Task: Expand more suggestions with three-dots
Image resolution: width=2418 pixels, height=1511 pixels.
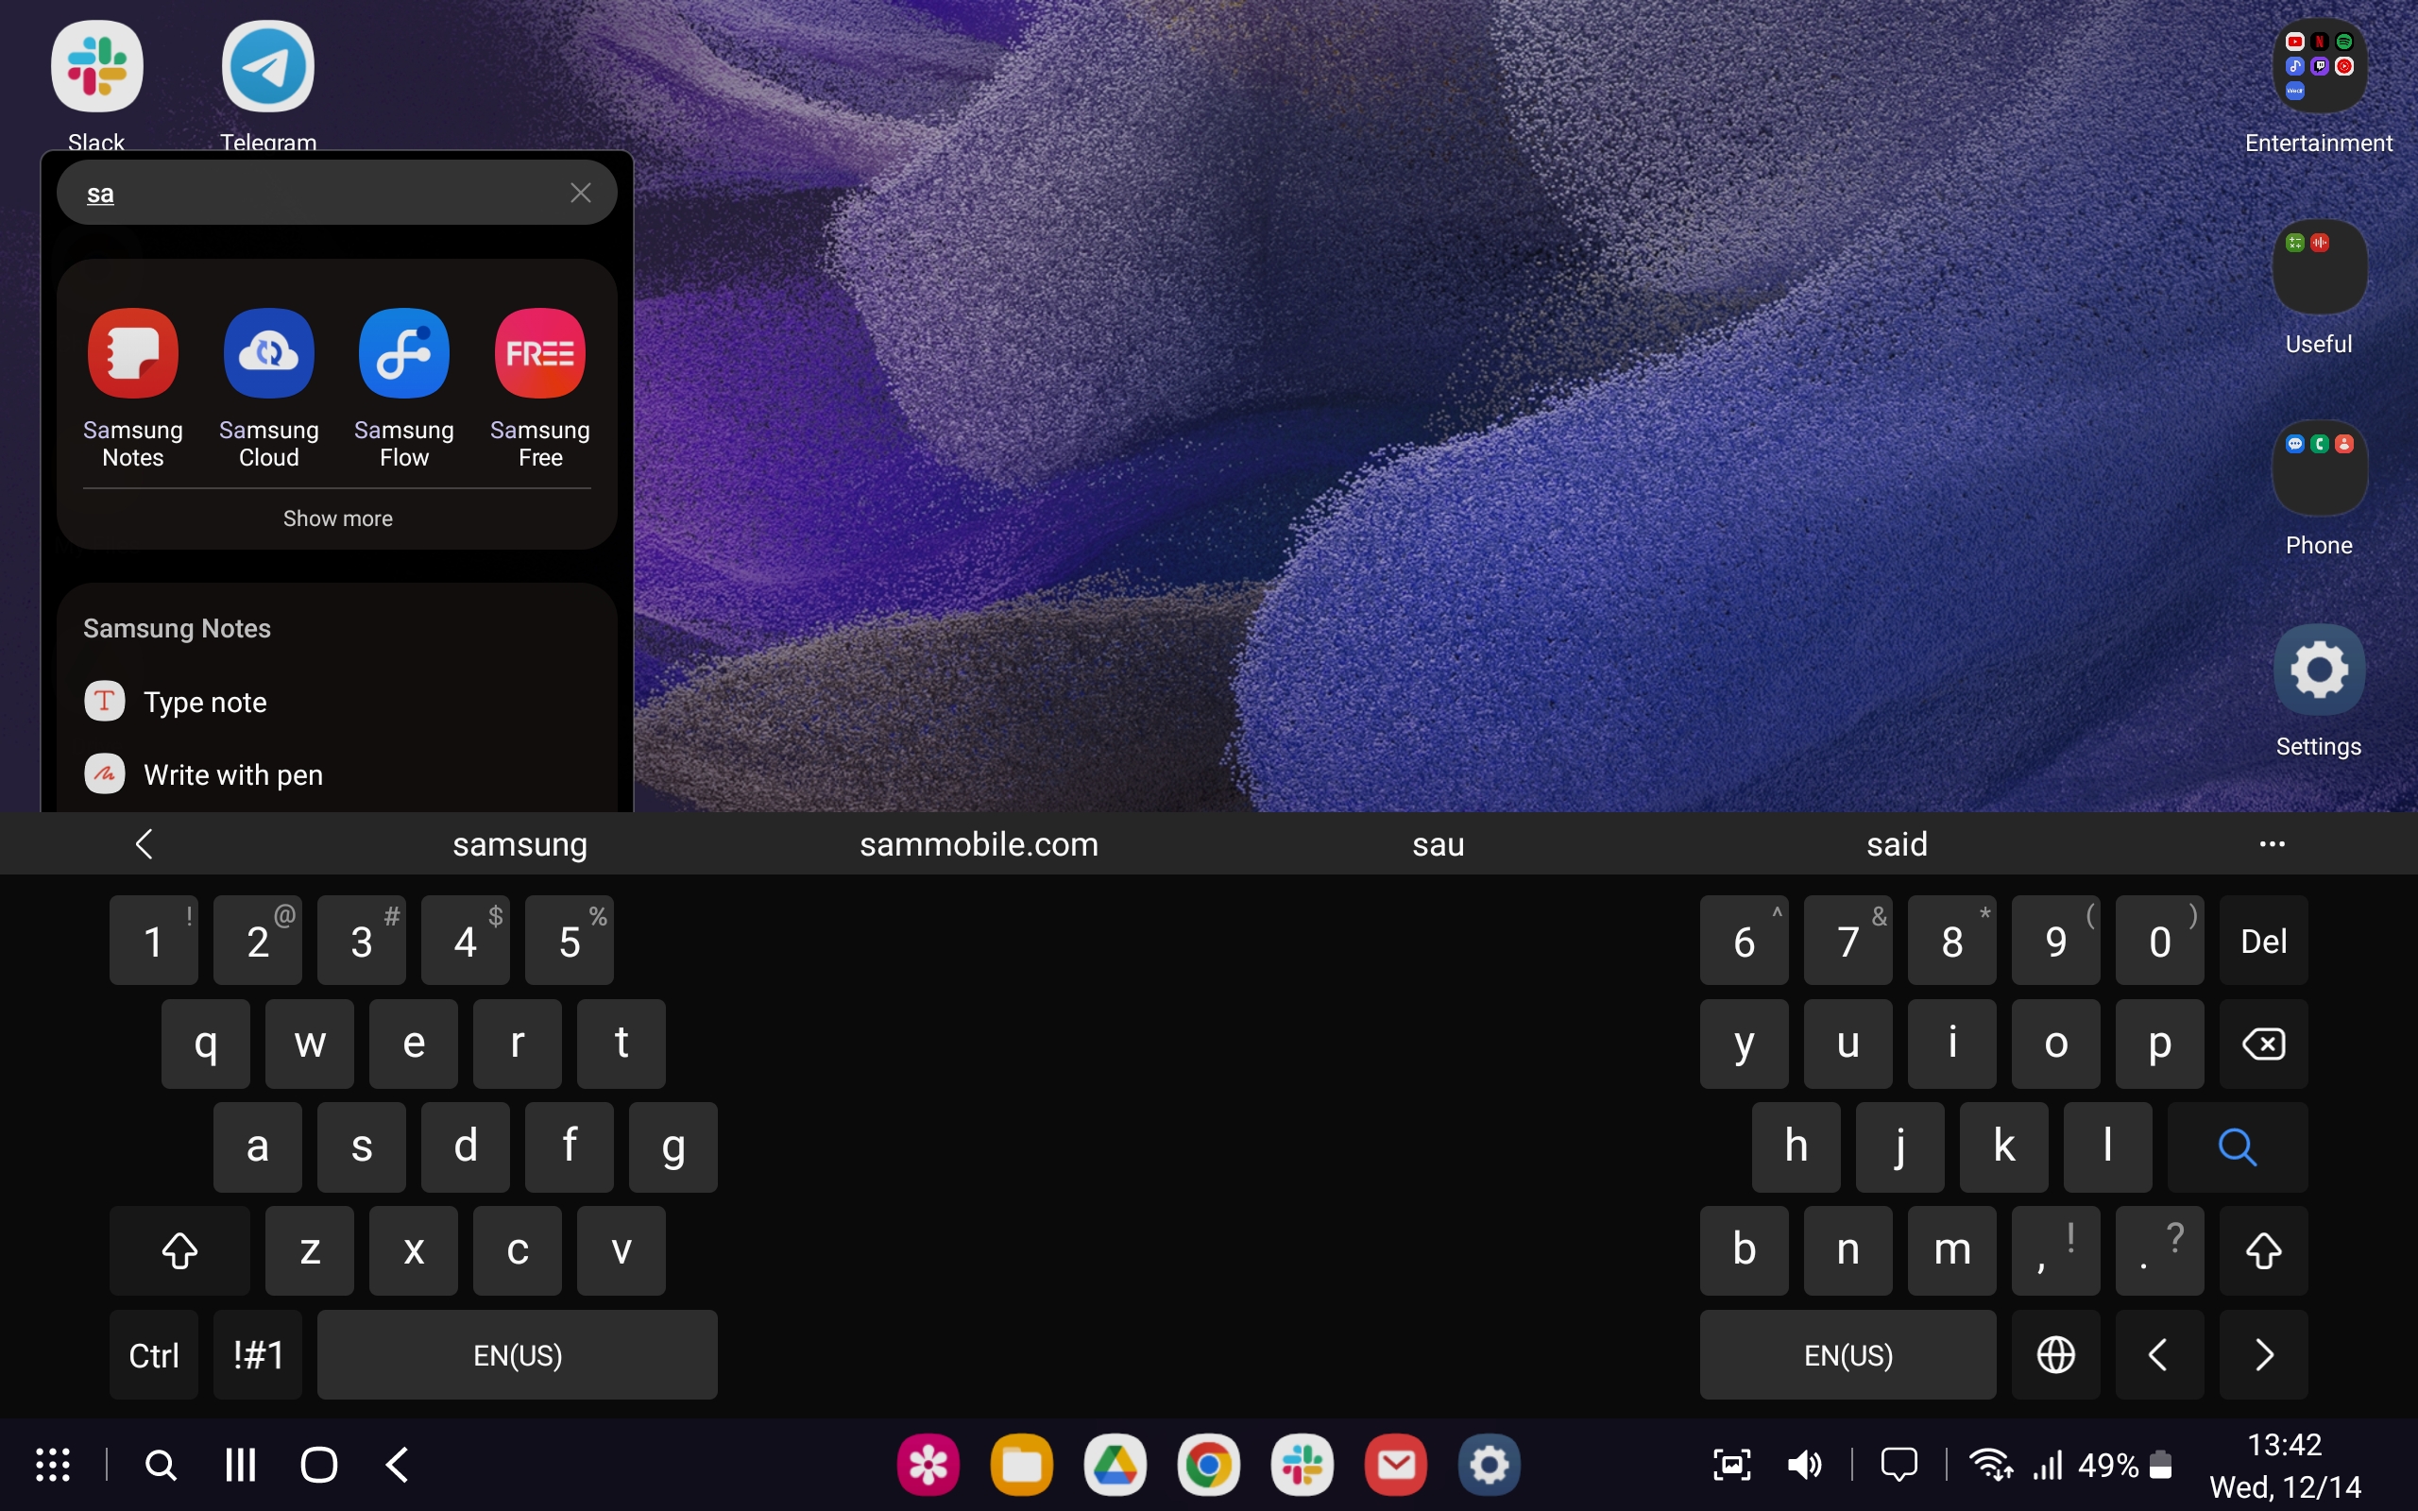Action: point(2271,844)
